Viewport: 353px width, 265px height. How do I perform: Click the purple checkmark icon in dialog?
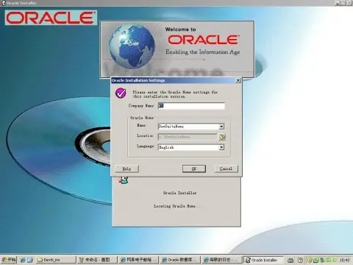pyautogui.click(x=121, y=93)
